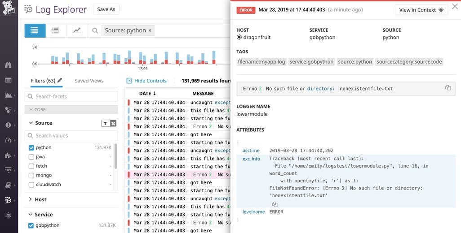
Task: Collapse the Service facet section
Action: click(31, 215)
